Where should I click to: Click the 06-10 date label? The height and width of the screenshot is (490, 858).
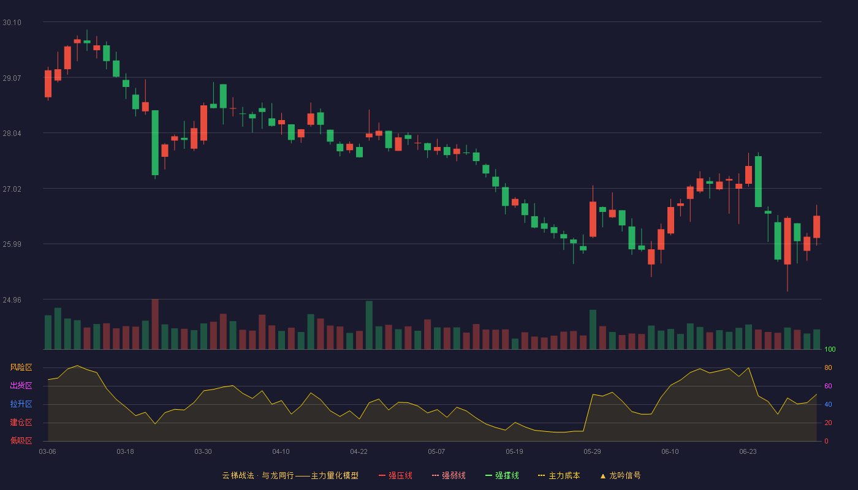670,451
